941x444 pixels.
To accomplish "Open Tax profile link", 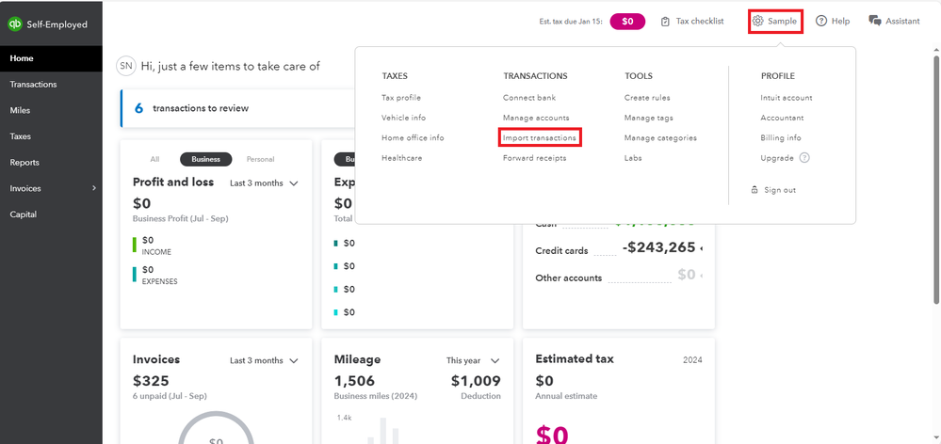I will coord(401,98).
